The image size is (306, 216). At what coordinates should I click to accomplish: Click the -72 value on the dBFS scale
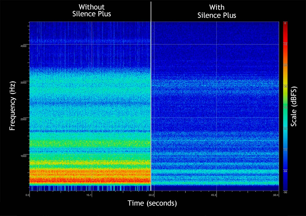pyautogui.click(x=285, y=150)
